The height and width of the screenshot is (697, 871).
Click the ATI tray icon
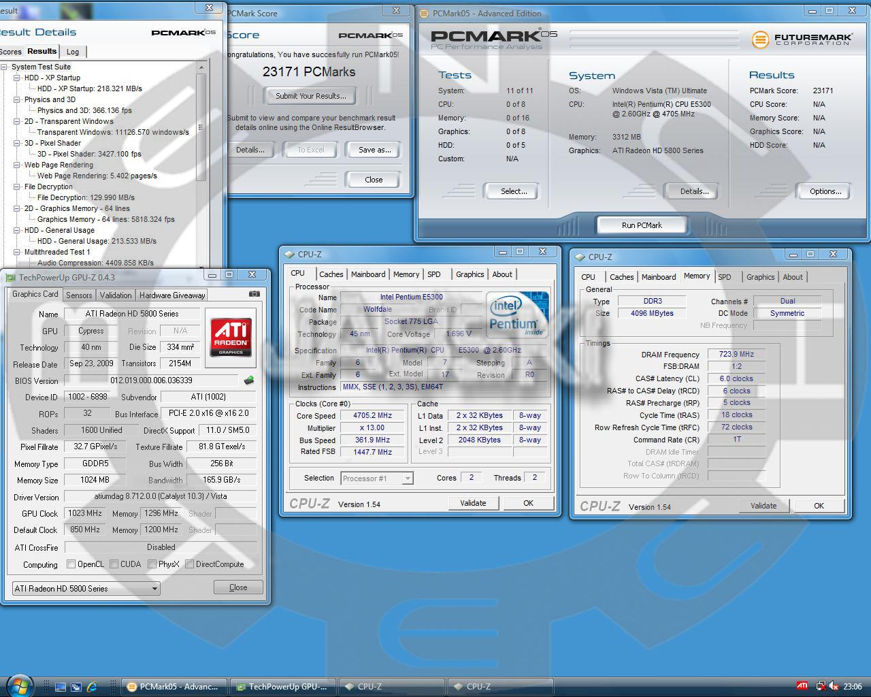(802, 686)
